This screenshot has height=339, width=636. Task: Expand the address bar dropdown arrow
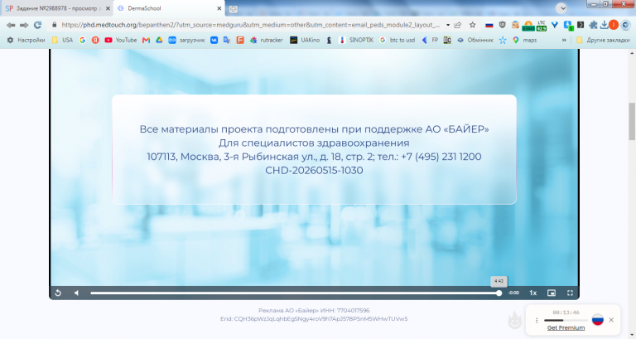tap(448, 25)
